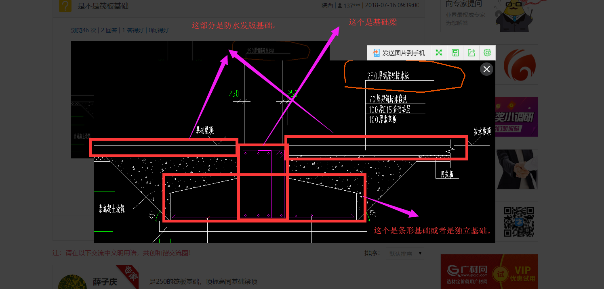The height and width of the screenshot is (289, 604).
Task: Close the enlarged image overlay
Action: [486, 69]
